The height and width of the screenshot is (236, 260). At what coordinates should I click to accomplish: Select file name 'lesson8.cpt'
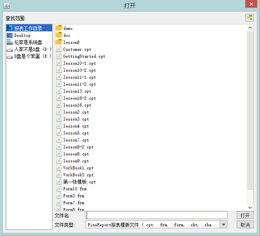coord(76,154)
